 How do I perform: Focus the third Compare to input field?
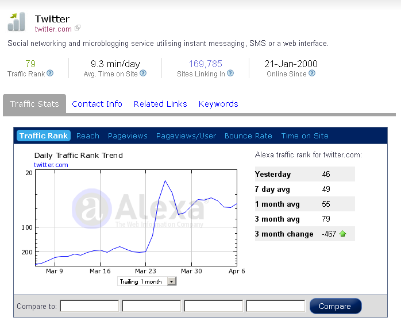tap(214, 306)
